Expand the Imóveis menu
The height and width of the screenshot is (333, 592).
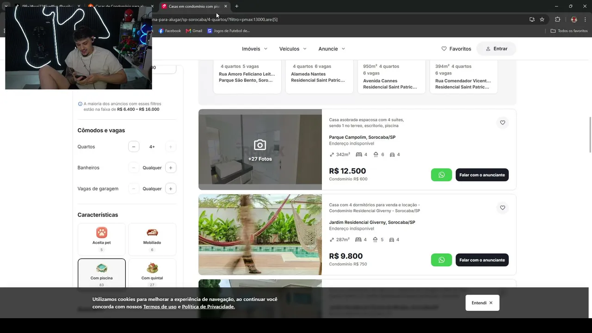(x=255, y=49)
